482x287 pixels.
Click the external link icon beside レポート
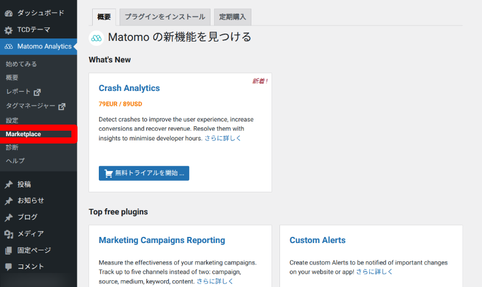[x=37, y=92]
